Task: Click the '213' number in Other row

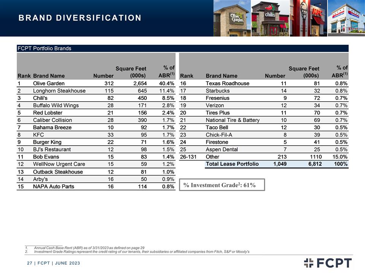Action: 282,157
